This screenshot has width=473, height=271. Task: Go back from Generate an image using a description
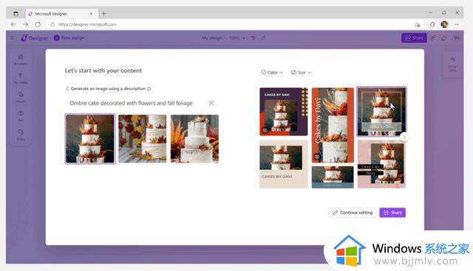coord(67,89)
